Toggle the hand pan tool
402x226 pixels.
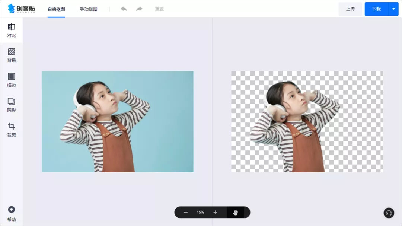[235, 212]
